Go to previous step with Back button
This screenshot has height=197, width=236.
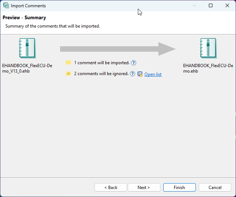111,188
